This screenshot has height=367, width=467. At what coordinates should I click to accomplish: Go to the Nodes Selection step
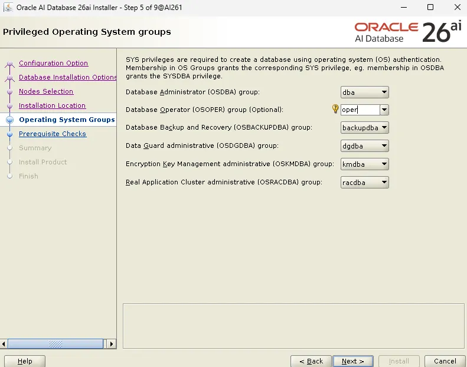point(46,91)
